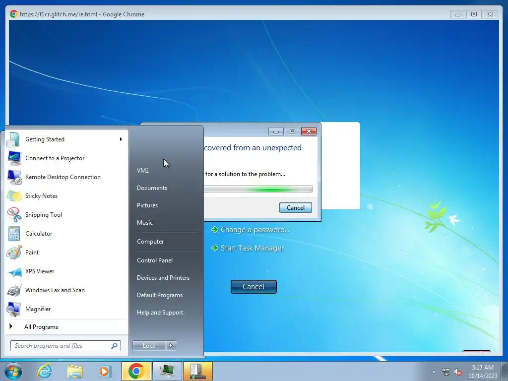This screenshot has height=381, width=508.
Task: Open Help and Support
Action: (160, 313)
